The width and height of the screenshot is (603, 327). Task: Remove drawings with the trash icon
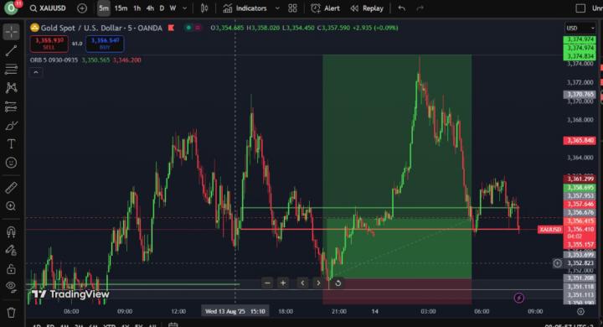[x=11, y=313]
